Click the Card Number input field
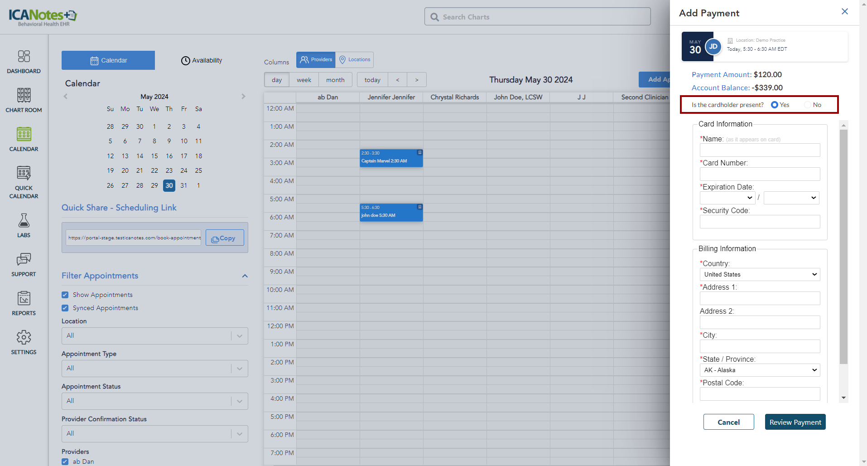 pos(760,174)
